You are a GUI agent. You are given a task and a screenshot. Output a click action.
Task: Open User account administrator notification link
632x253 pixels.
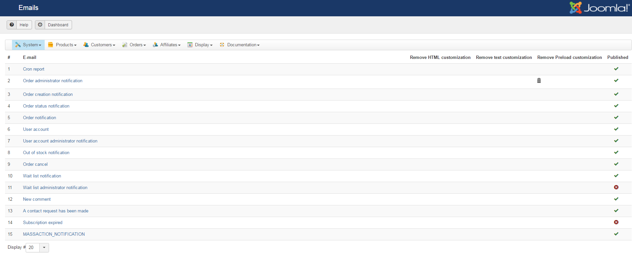tap(60, 141)
